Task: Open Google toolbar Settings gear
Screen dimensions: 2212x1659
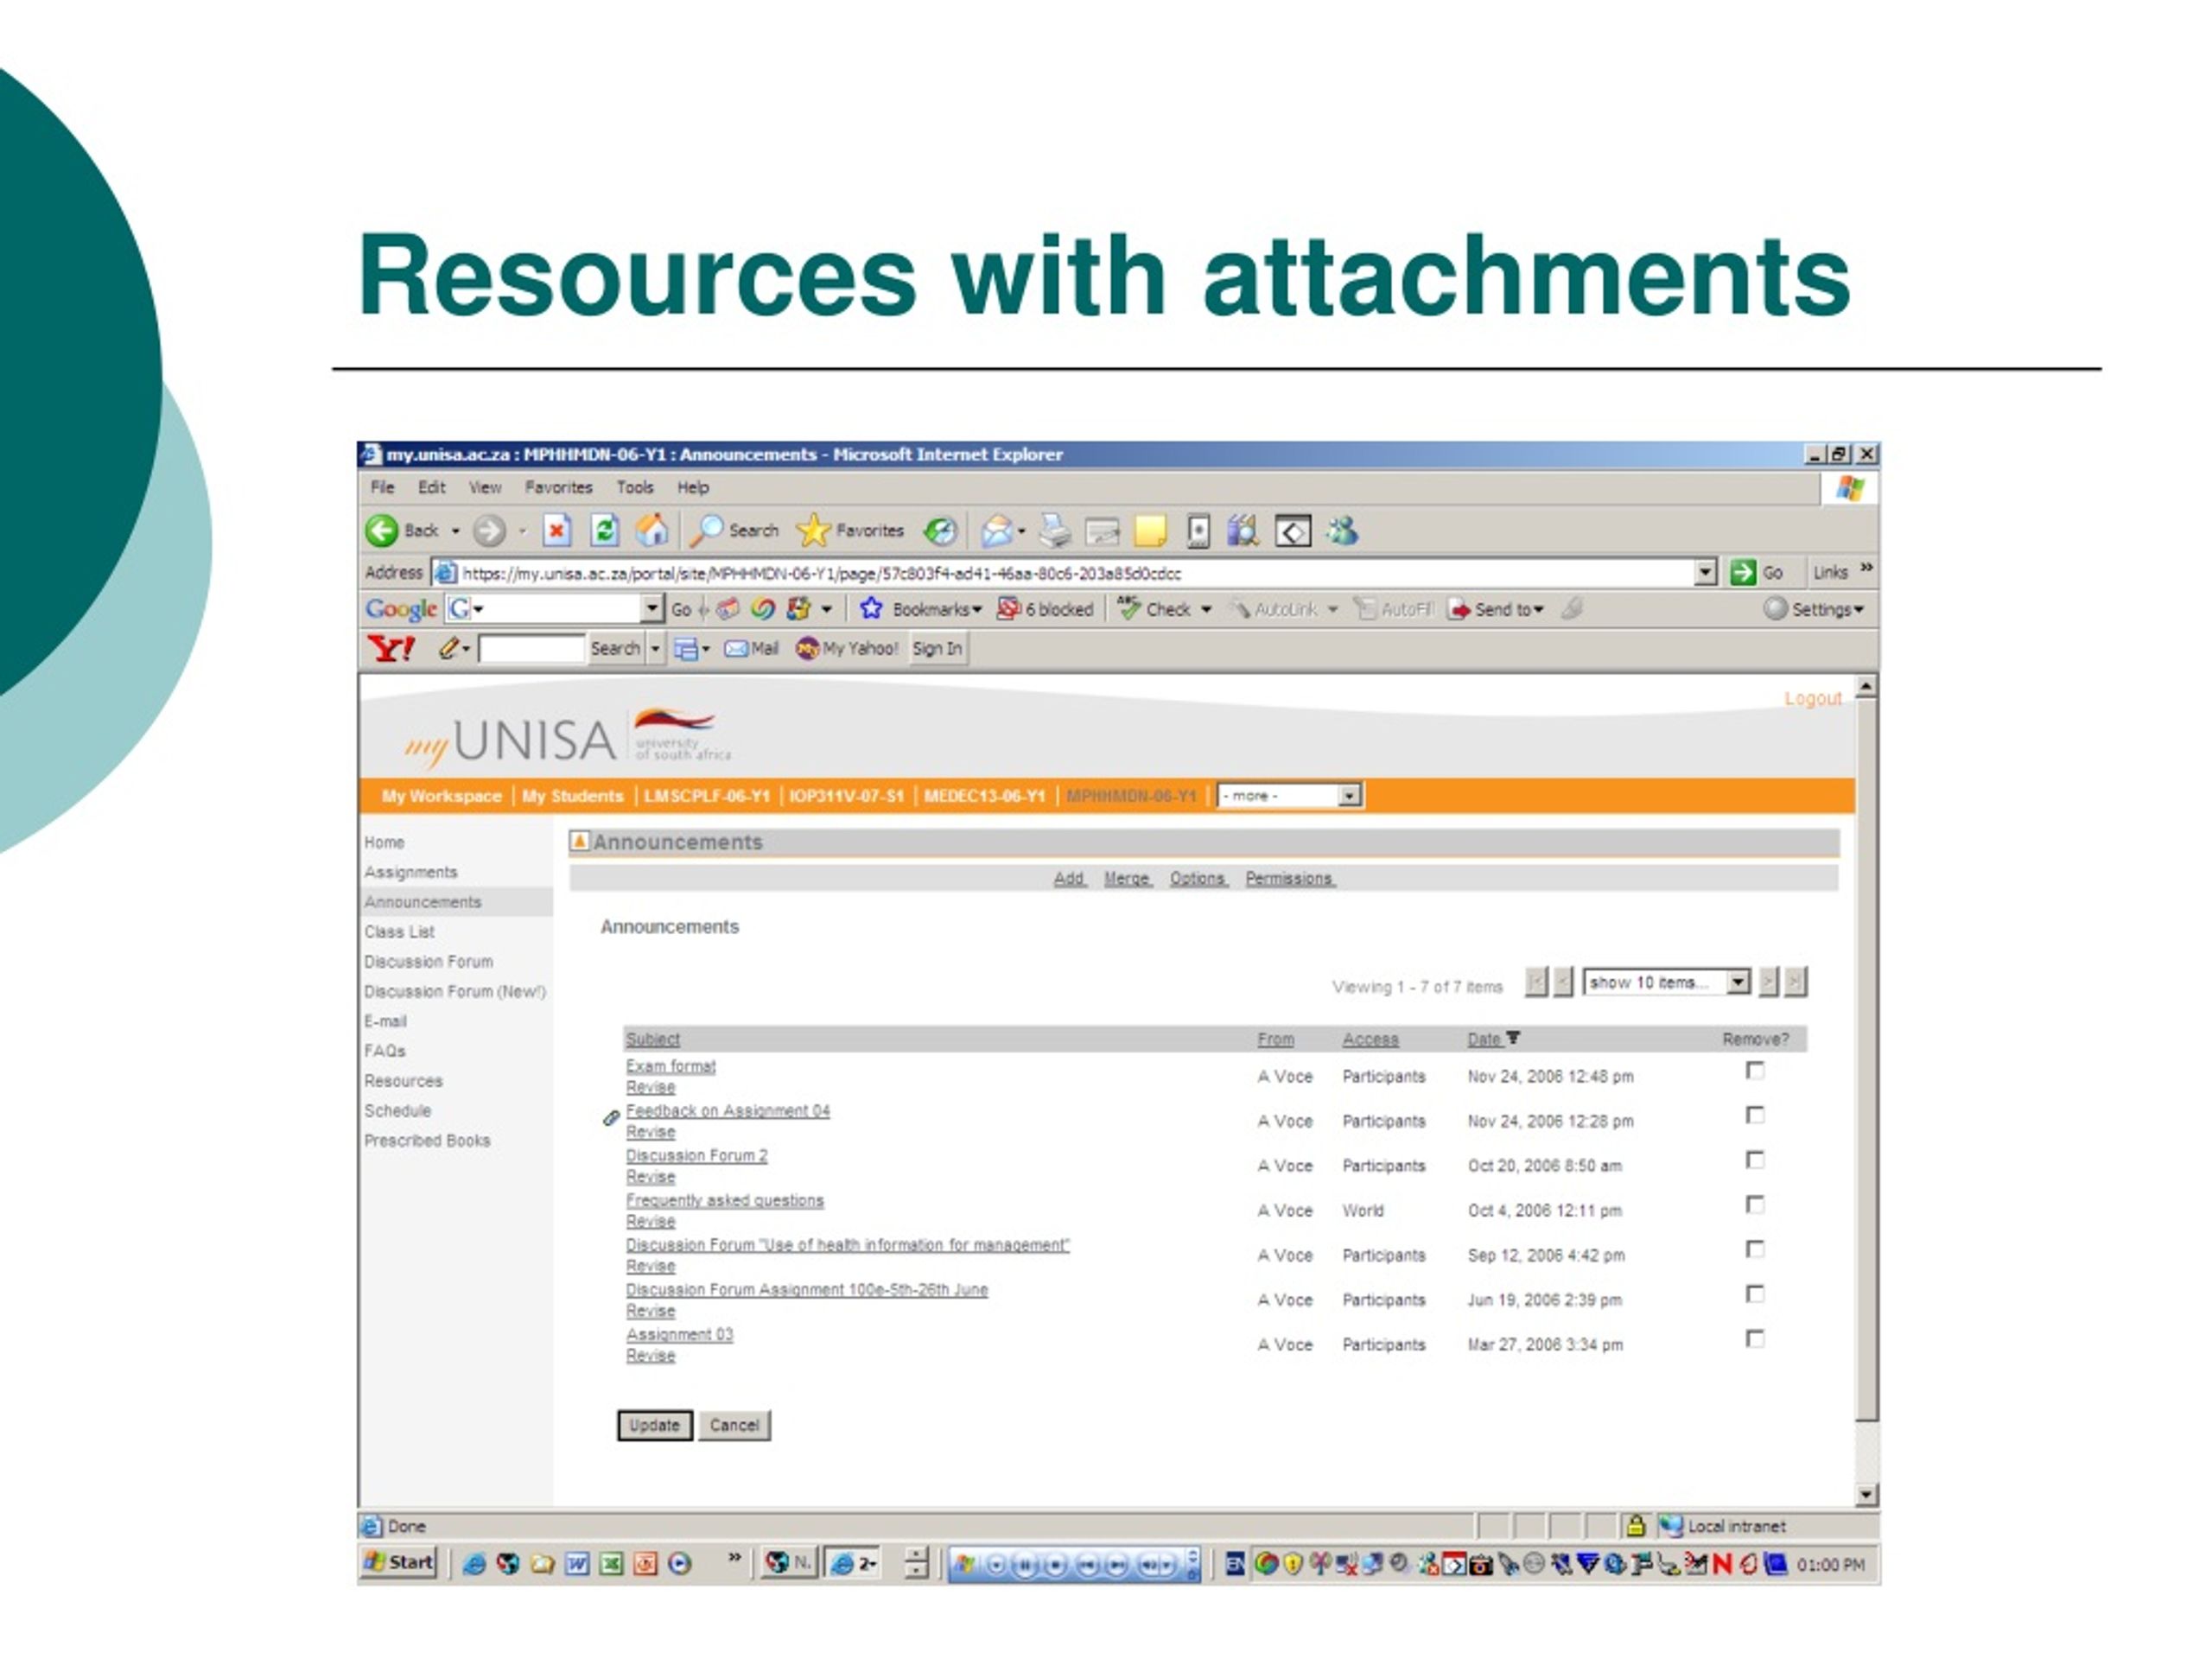Action: tap(1775, 608)
